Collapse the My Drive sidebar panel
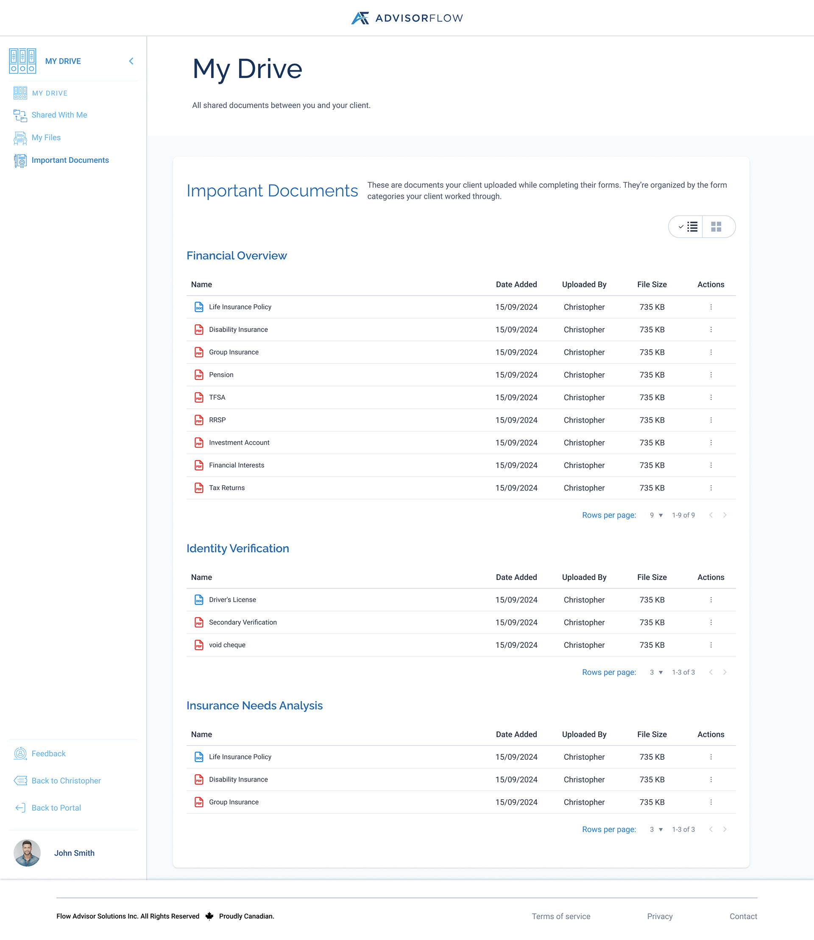This screenshot has height=940, width=814. [x=131, y=61]
